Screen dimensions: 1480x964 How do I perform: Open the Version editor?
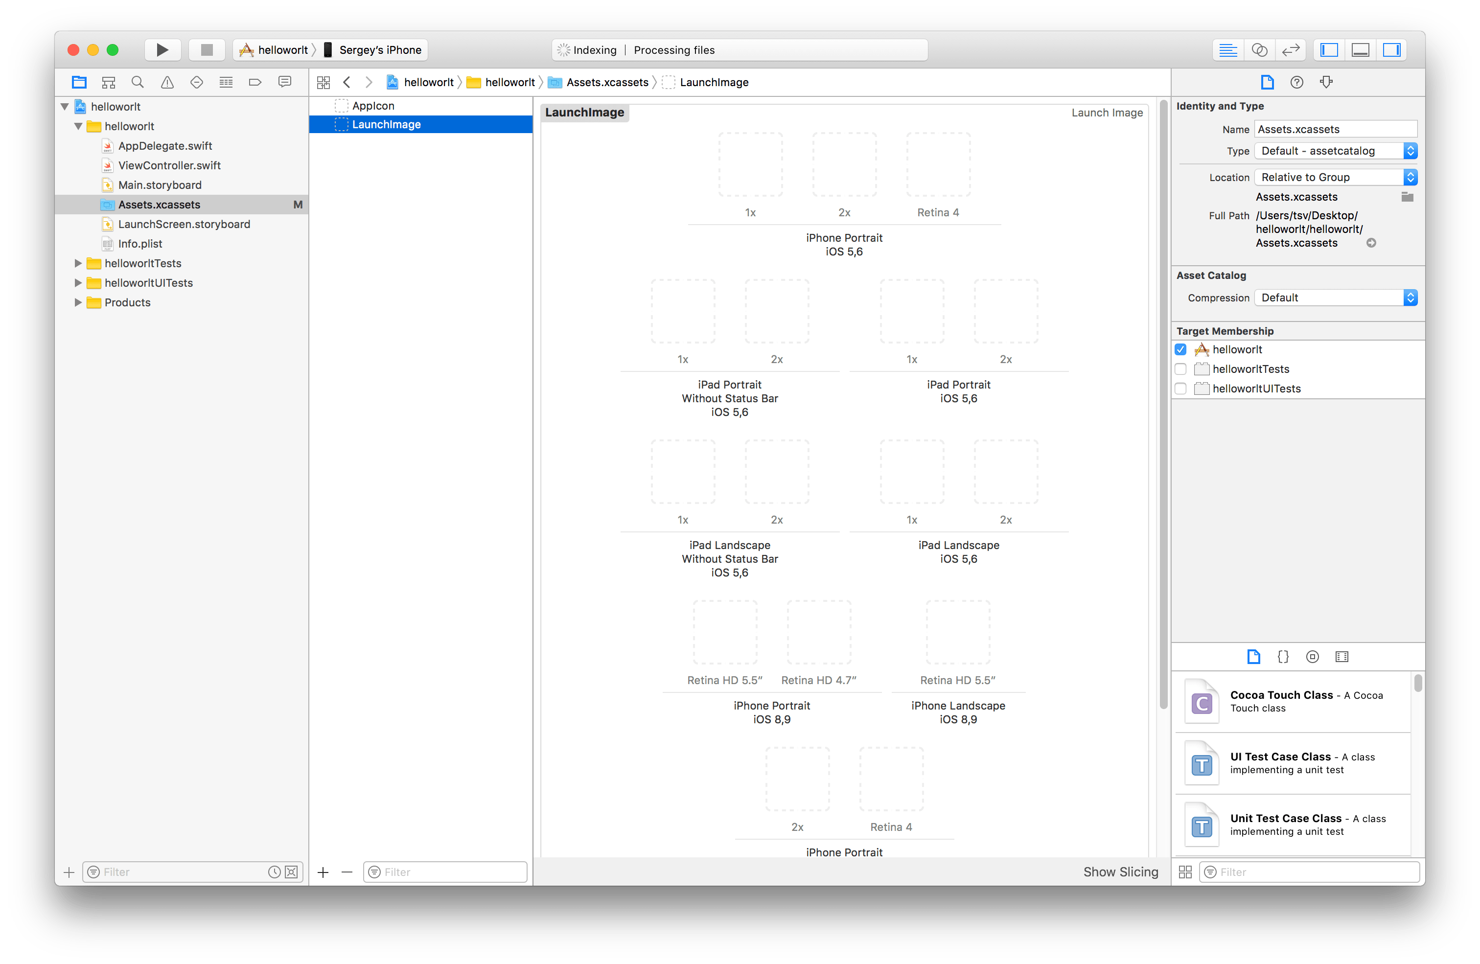click(x=1290, y=50)
